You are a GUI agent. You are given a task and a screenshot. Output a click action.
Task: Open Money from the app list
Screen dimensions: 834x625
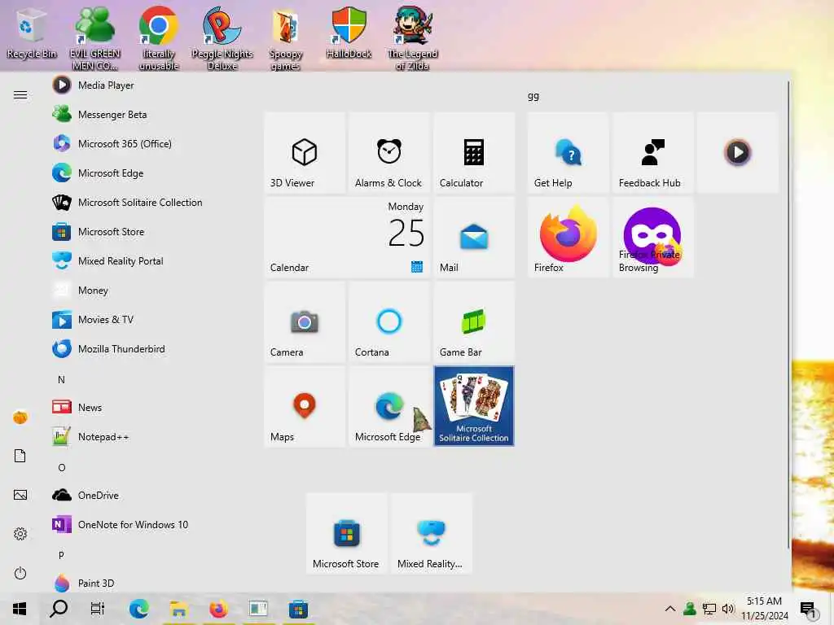(x=149, y=291)
